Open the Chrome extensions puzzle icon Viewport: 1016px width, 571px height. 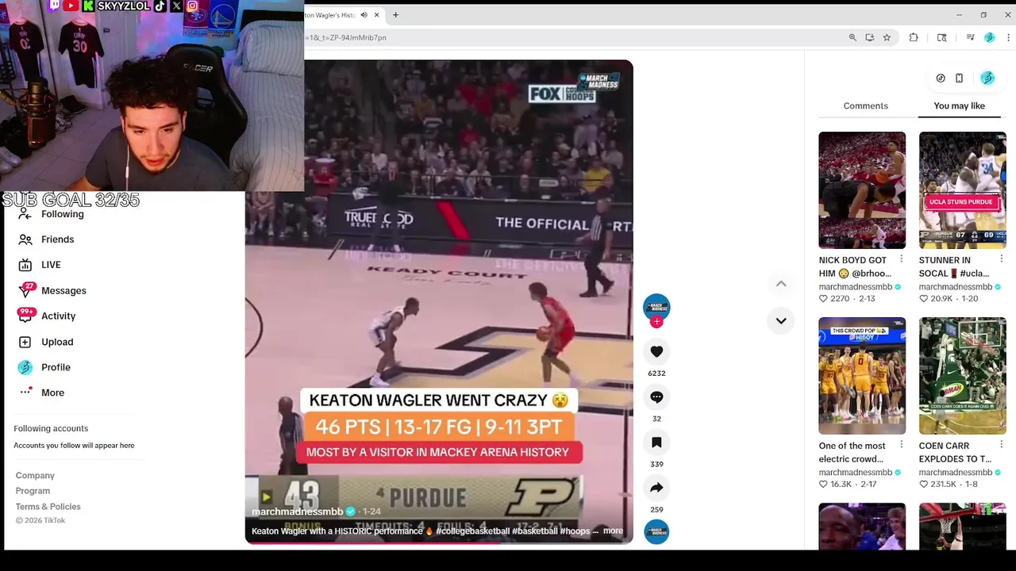tap(914, 37)
